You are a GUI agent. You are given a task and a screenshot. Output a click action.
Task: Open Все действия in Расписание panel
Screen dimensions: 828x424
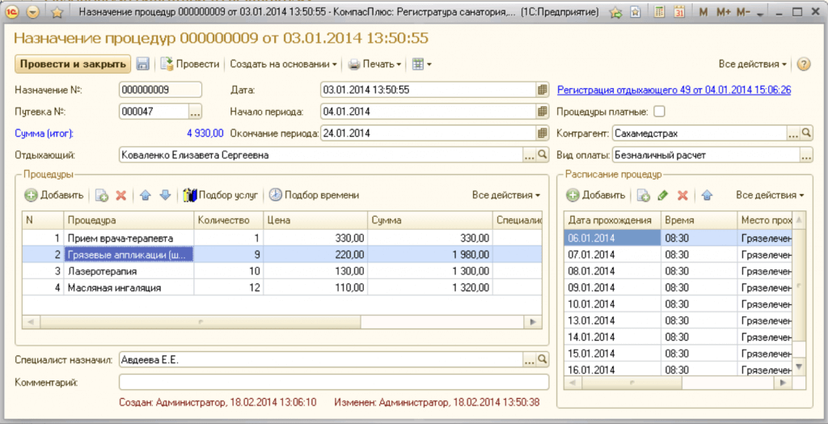tap(770, 195)
